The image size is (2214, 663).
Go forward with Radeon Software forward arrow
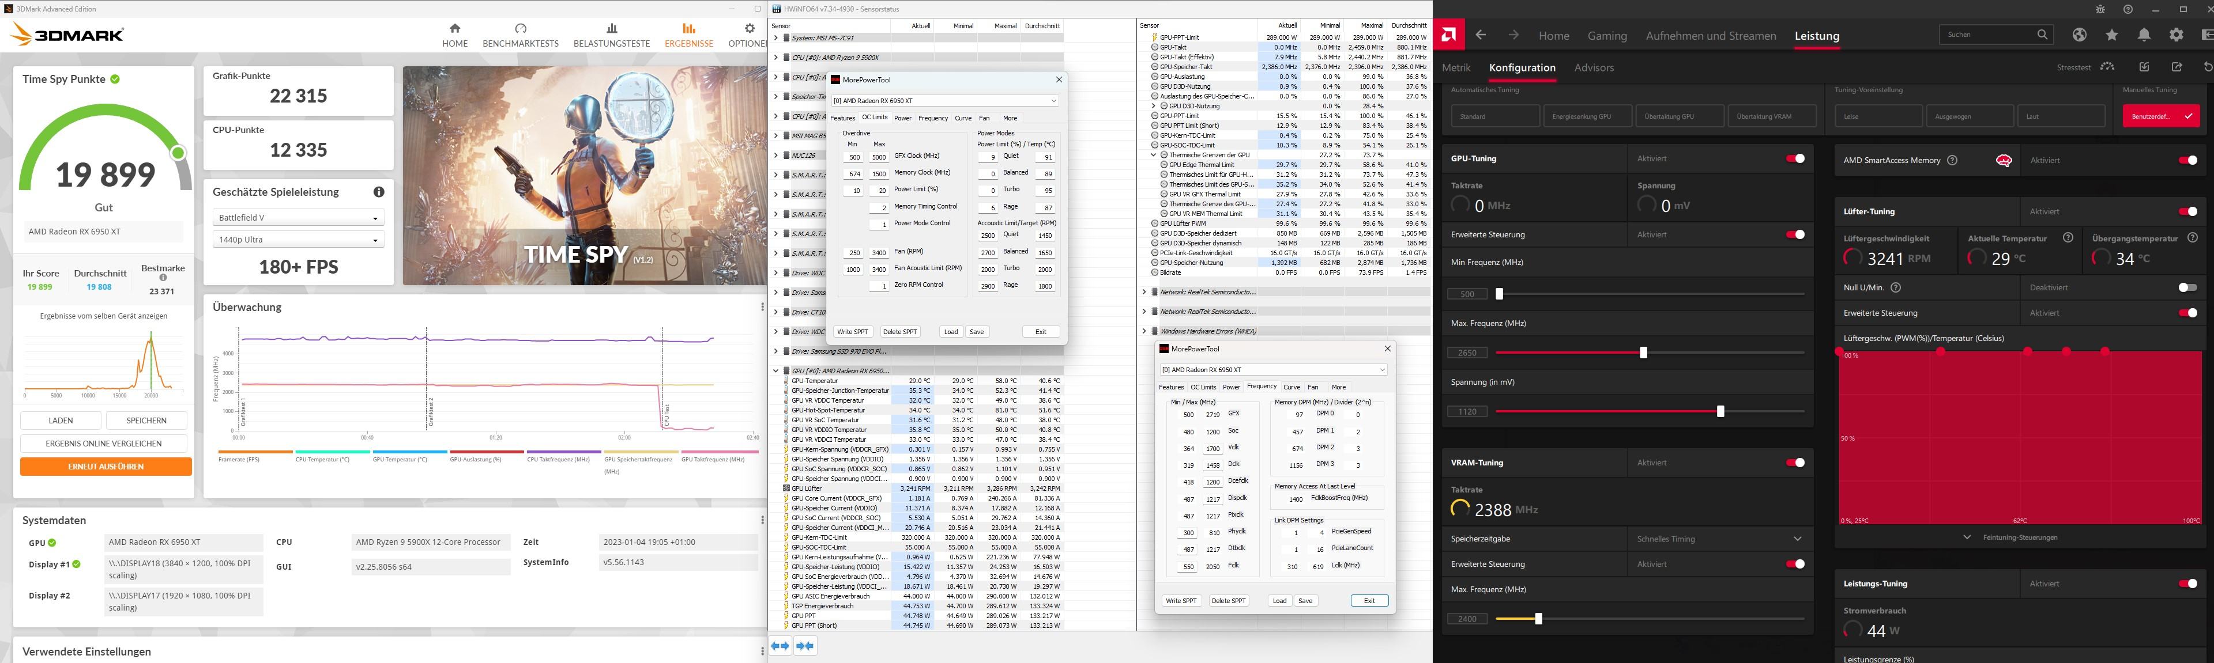(1513, 35)
